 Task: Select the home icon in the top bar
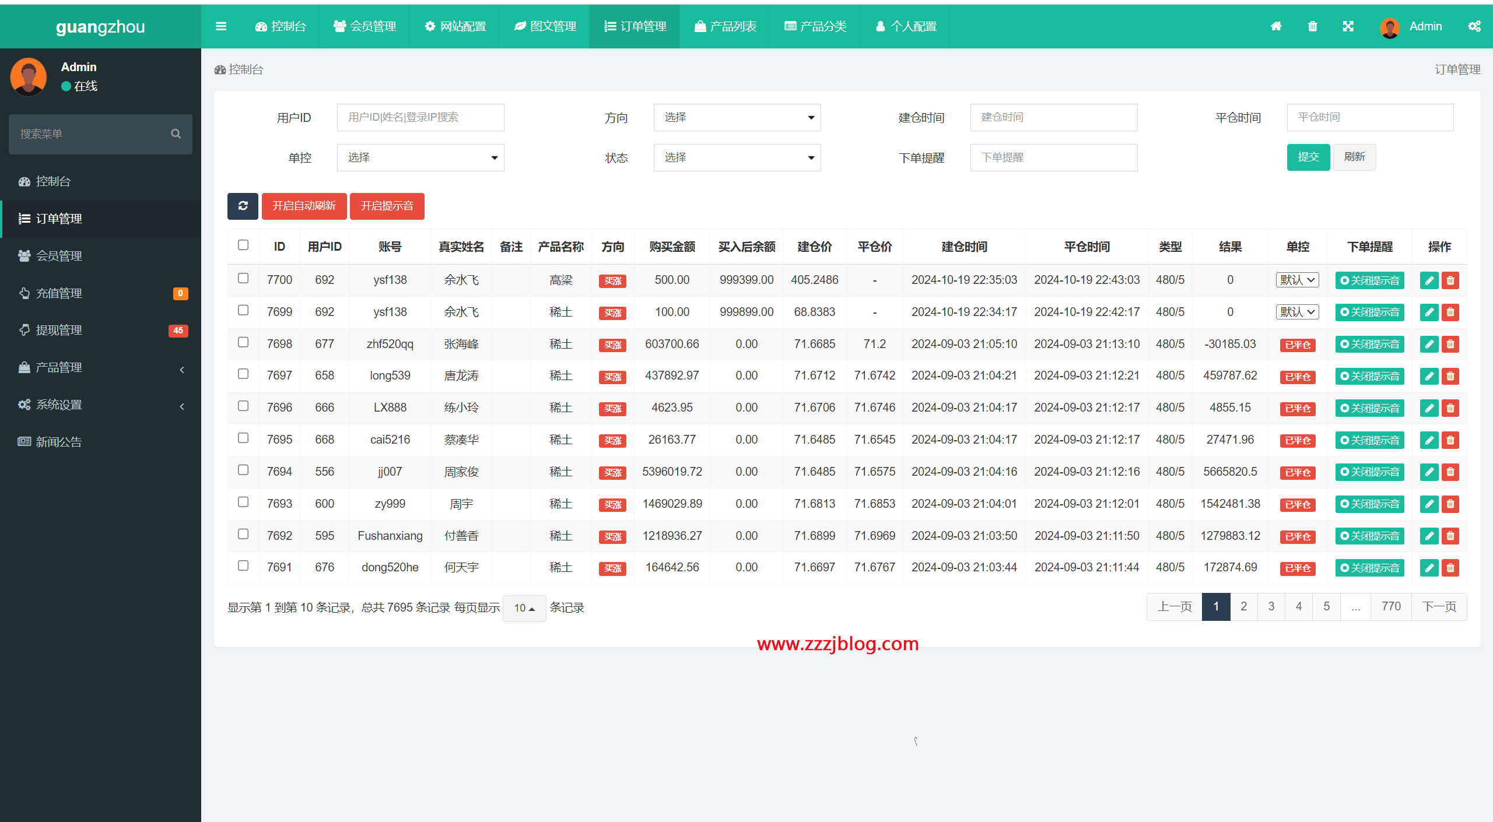click(1276, 26)
